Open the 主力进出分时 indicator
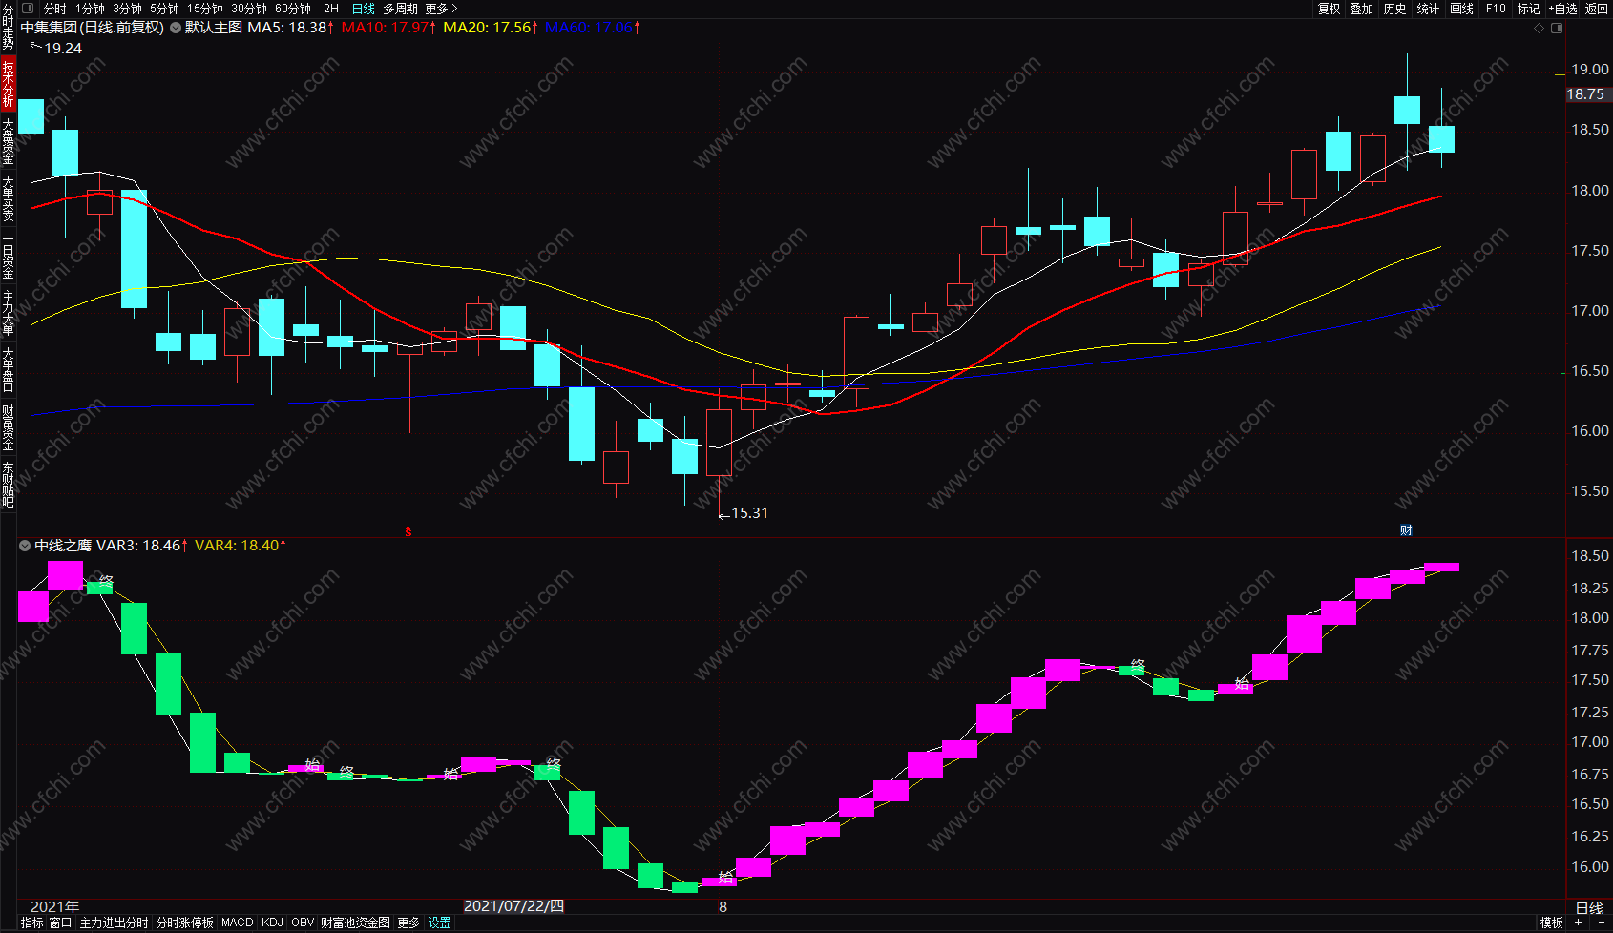Image resolution: width=1613 pixels, height=933 pixels. [x=115, y=923]
